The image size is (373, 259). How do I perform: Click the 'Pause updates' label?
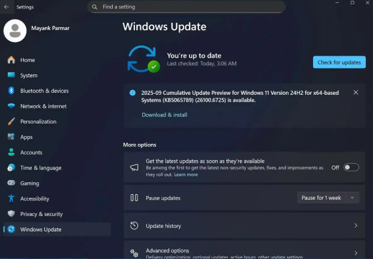(163, 198)
